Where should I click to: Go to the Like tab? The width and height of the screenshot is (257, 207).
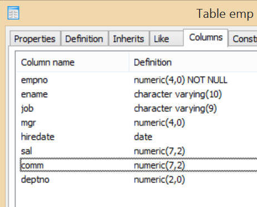(166, 38)
